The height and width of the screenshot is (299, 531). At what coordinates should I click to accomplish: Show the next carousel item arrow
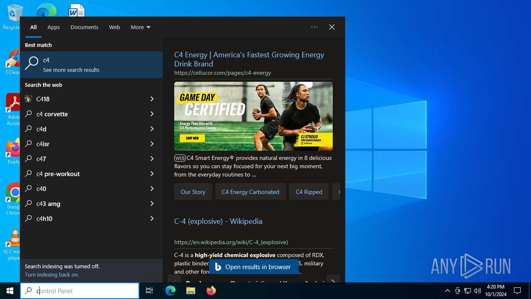(x=333, y=281)
